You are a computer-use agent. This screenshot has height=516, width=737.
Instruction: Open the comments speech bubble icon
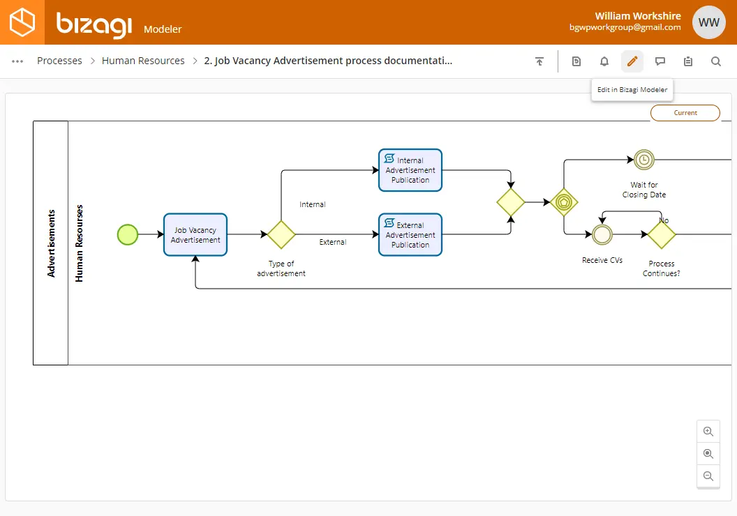point(660,61)
